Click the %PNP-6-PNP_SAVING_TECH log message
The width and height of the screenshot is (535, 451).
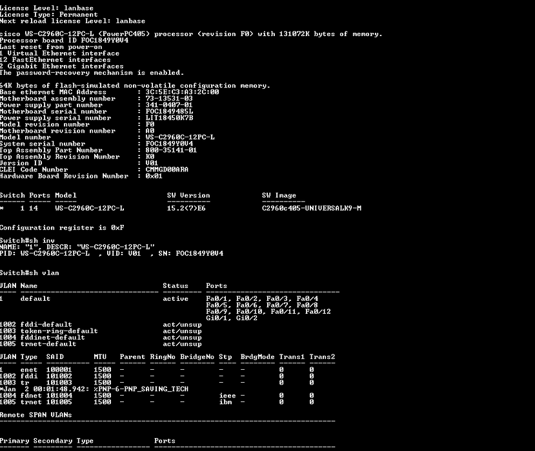pyautogui.click(x=141, y=389)
